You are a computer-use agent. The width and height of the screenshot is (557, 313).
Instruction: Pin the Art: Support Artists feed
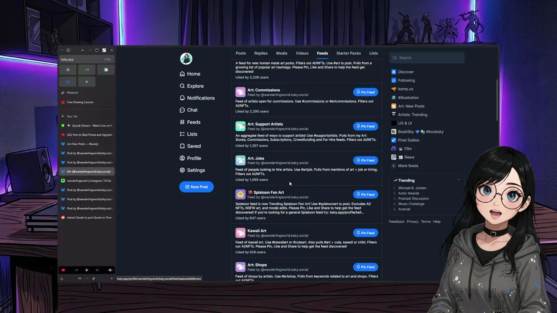(366, 126)
